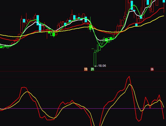Click the bright green candle at the far left edge
This screenshot has height=126, width=166.
(1, 47)
